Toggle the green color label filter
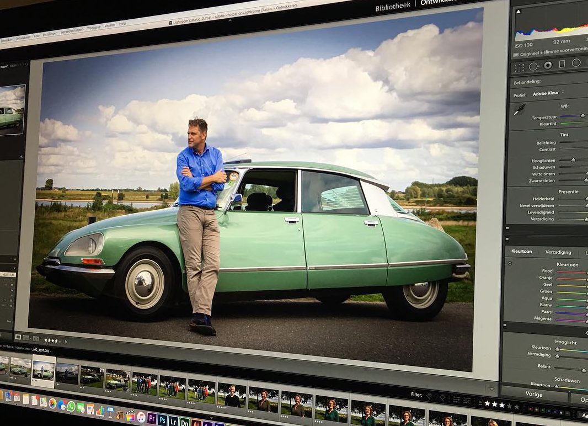This screenshot has width=588, height=426. tap(544, 409)
